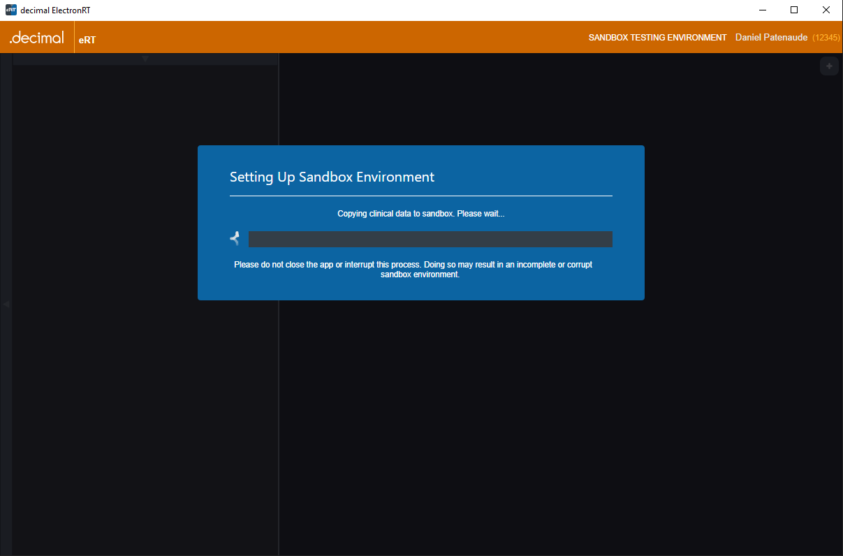Click the 'decimal ElectronRT' window title text
Image resolution: width=843 pixels, height=556 pixels.
pyautogui.click(x=55, y=10)
